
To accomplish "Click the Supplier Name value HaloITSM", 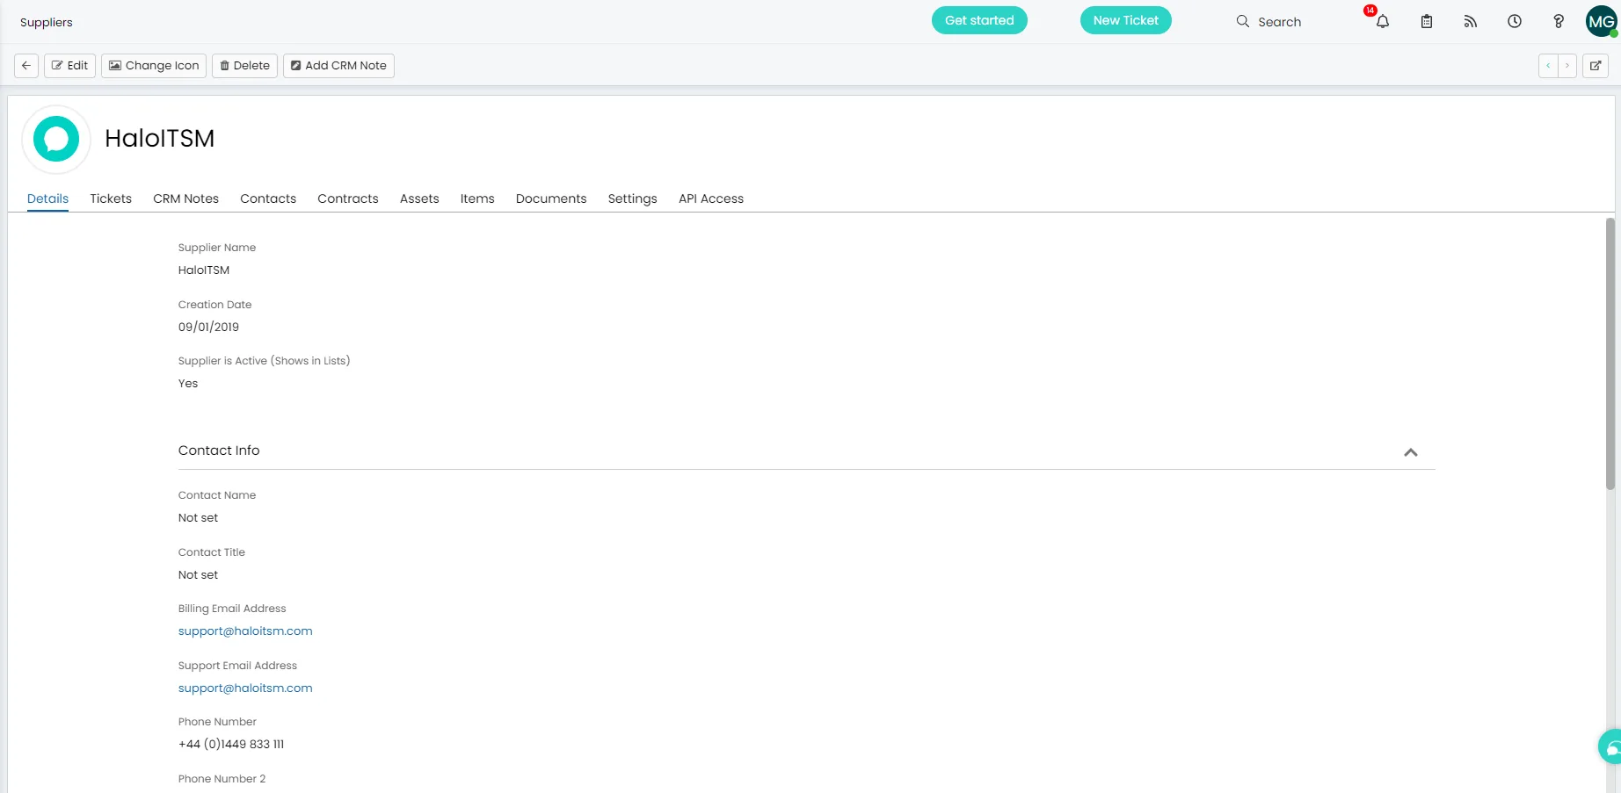I will 204,270.
